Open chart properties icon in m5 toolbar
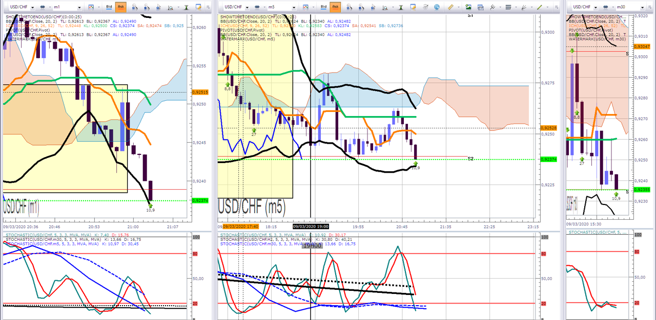The width and height of the screenshot is (656, 320). (x=413, y=7)
